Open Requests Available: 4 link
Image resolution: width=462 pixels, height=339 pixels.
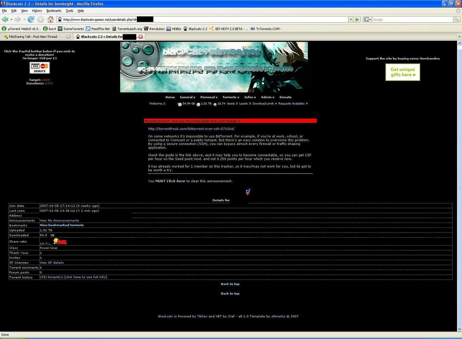293,104
